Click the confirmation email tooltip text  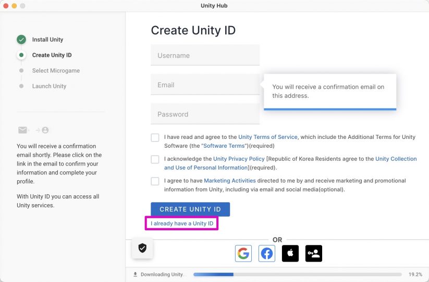[x=328, y=91]
